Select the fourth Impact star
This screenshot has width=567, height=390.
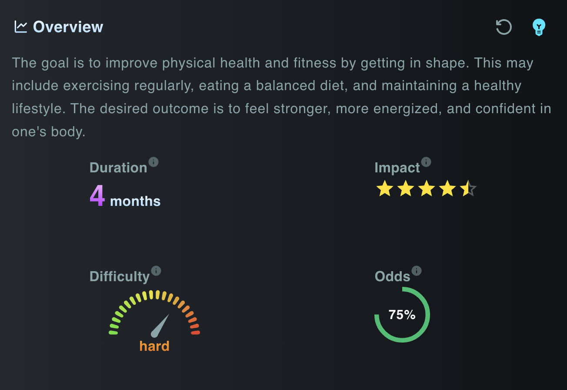(x=447, y=189)
